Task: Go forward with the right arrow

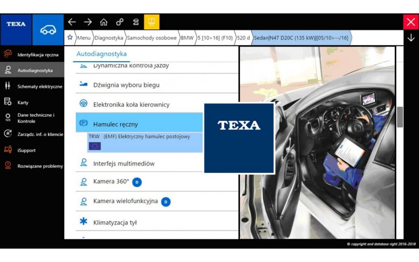Action: [88, 22]
